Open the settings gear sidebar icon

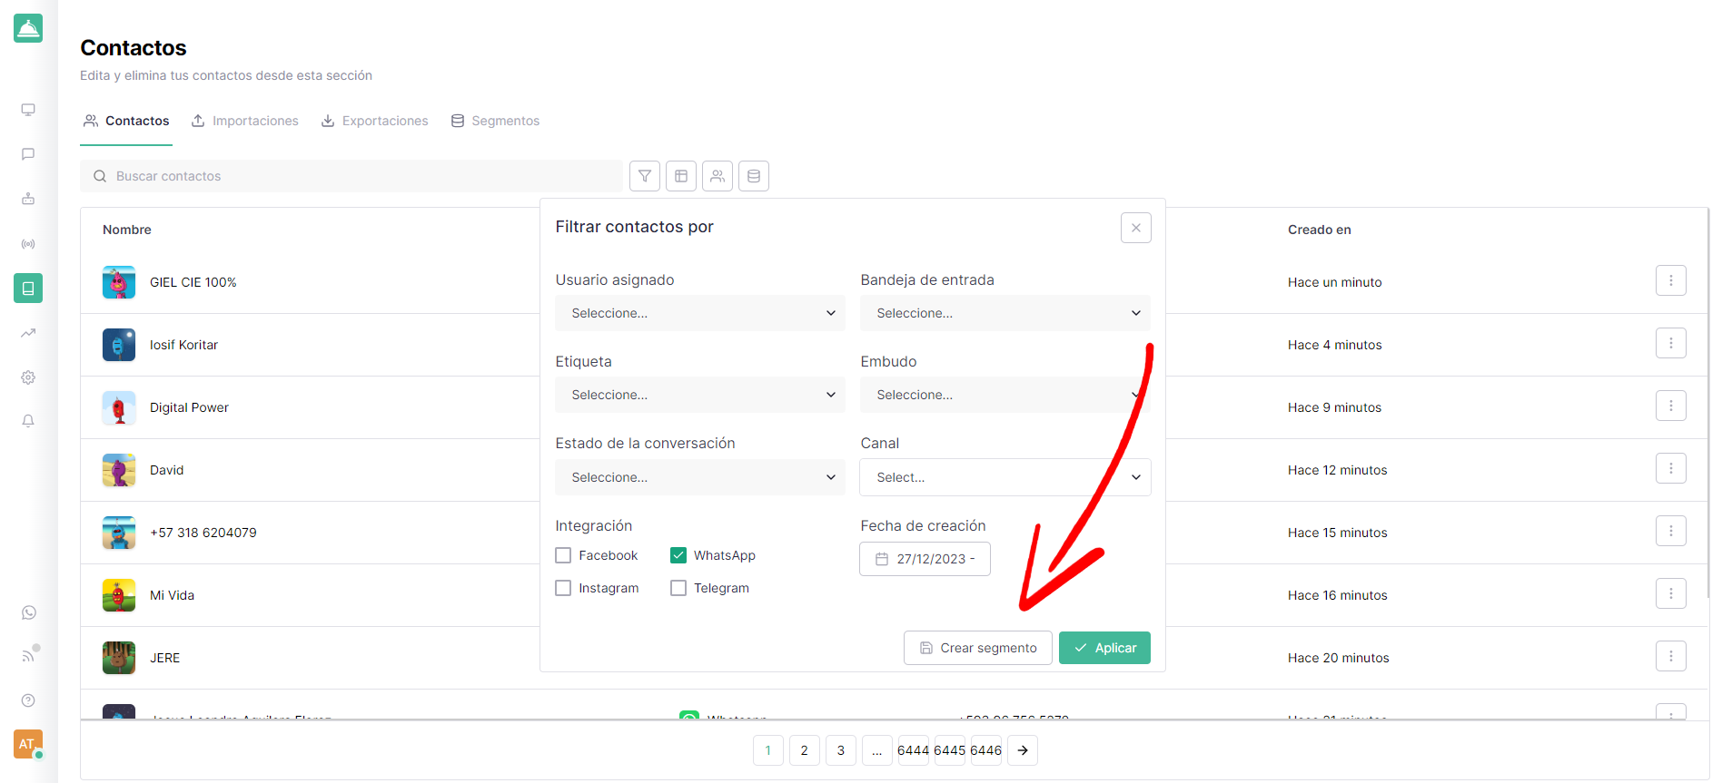(x=28, y=377)
